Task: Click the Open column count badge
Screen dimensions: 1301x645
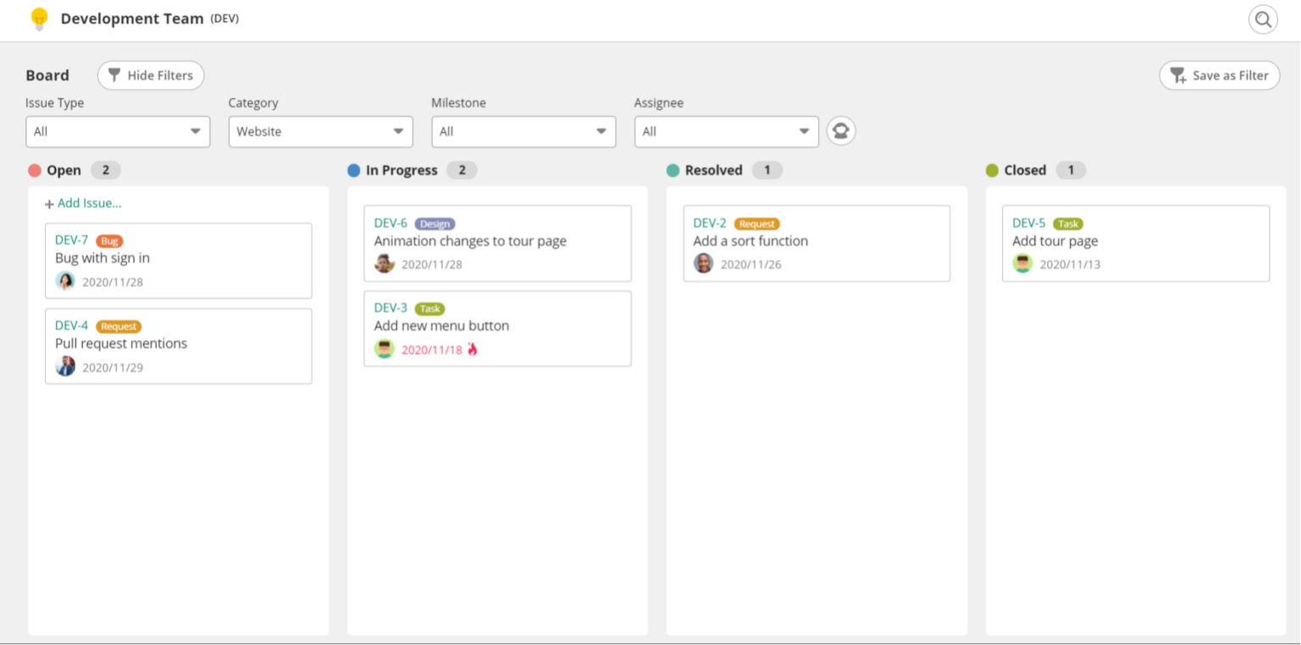Action: click(106, 170)
